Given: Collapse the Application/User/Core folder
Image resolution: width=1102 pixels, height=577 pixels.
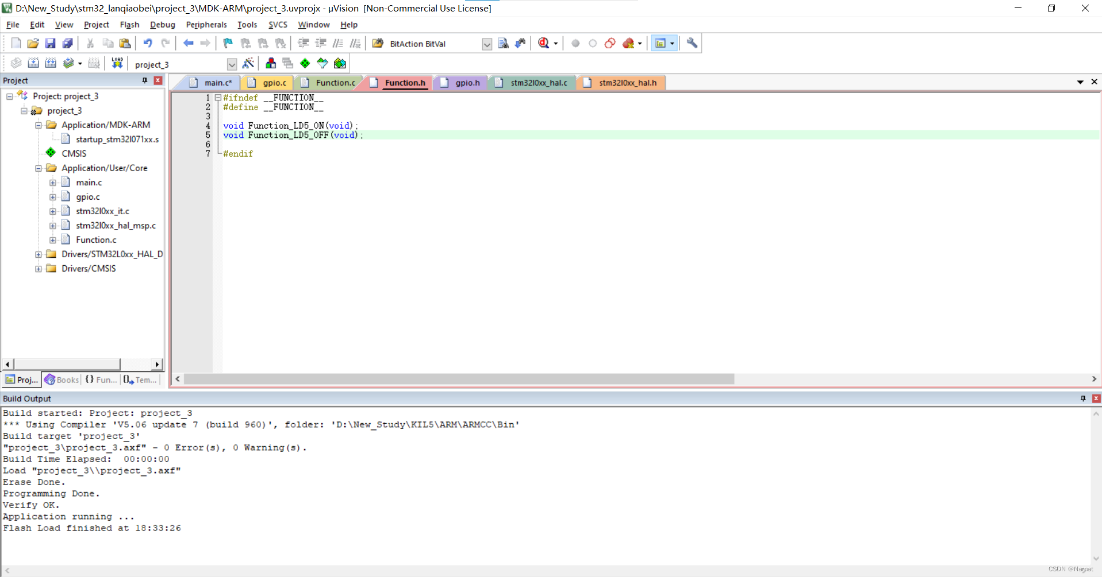Looking at the screenshot, I should pos(39,168).
